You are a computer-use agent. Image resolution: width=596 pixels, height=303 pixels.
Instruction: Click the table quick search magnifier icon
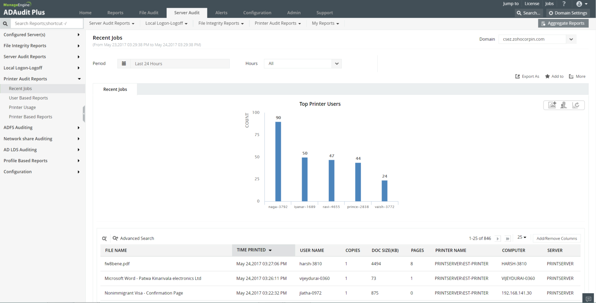[104, 239]
